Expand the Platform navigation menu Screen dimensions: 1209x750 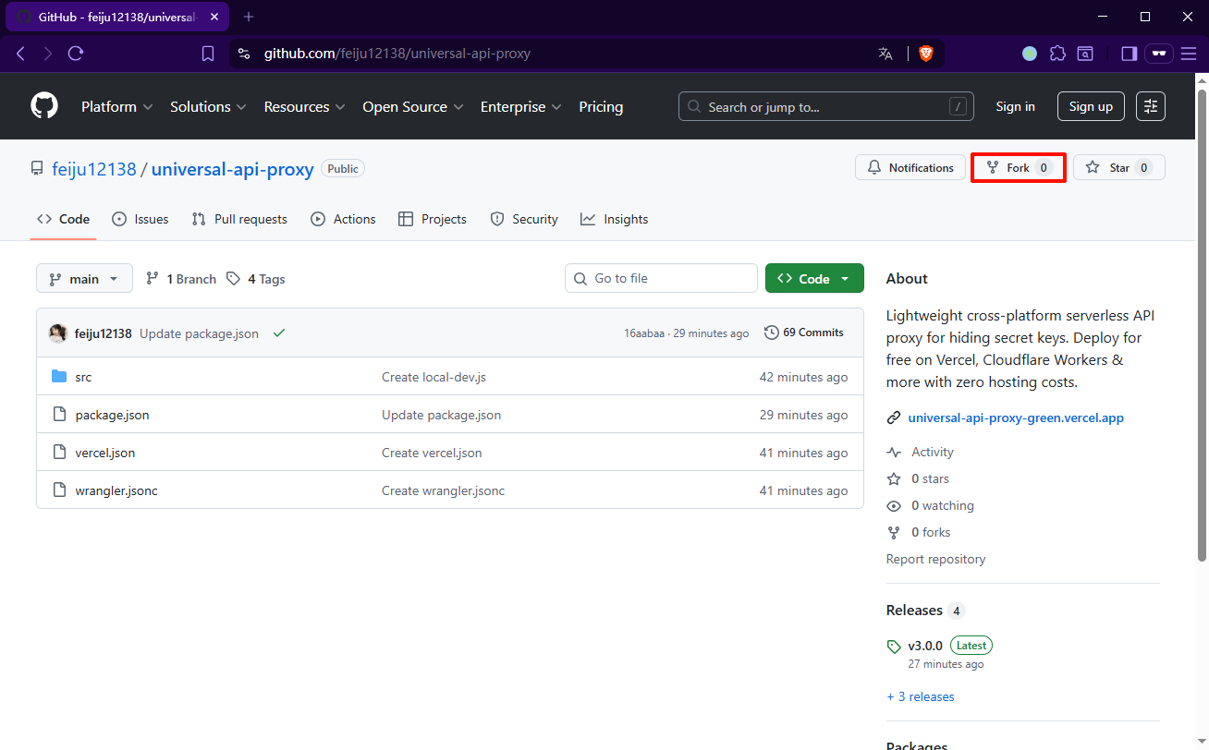coord(116,106)
